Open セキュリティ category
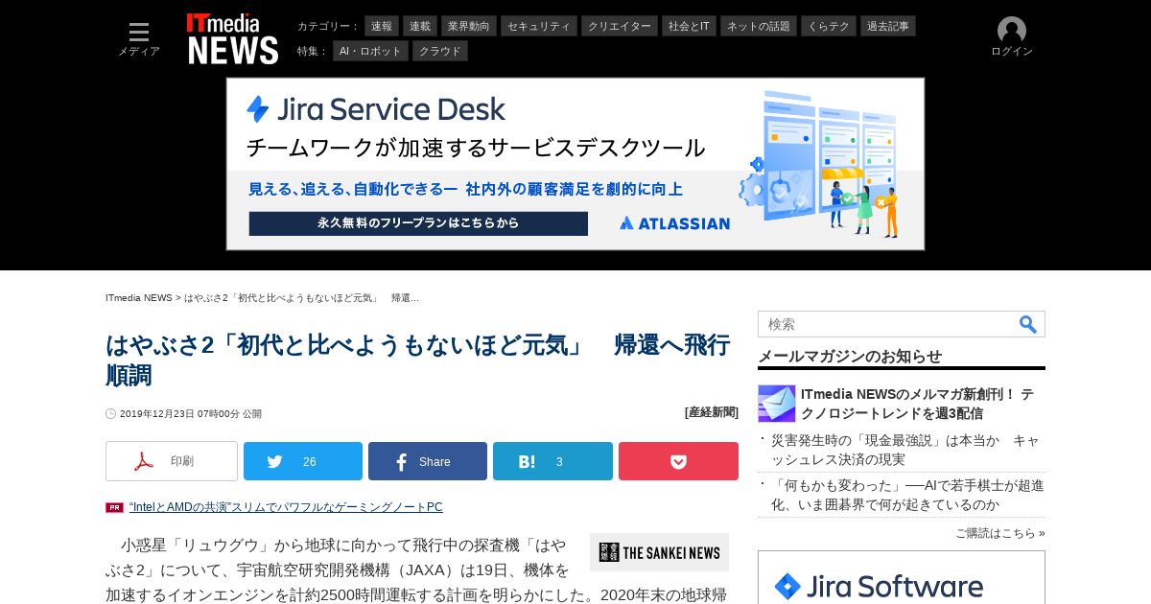 click(538, 26)
